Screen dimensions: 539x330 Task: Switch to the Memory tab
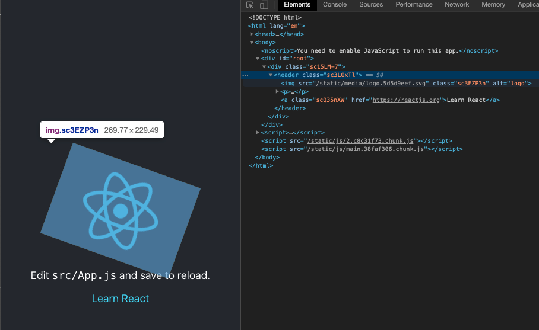pos(493,5)
